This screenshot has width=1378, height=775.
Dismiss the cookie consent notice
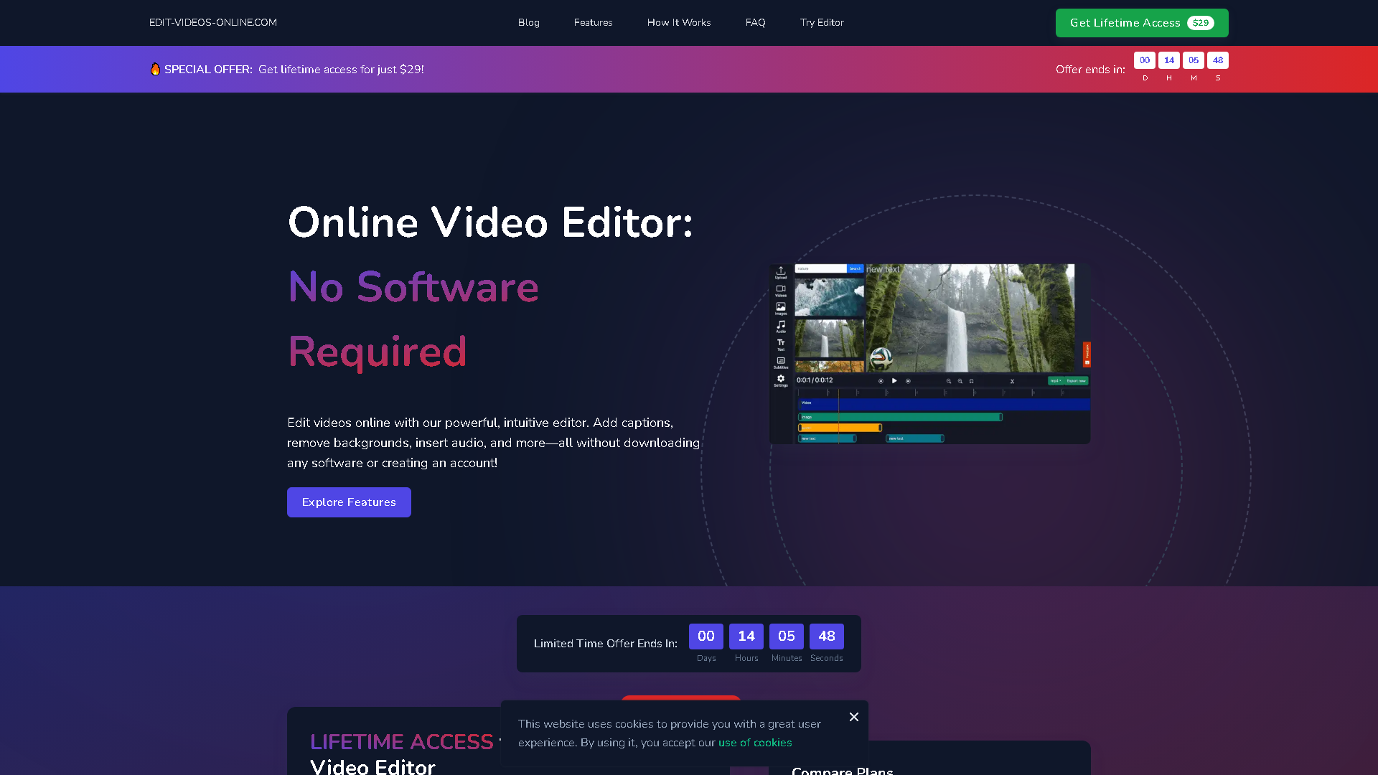[x=853, y=717]
